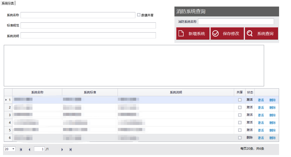The height and width of the screenshot is (157, 291).
Task: Select row 1 indicator arrow
Action: click(6, 100)
